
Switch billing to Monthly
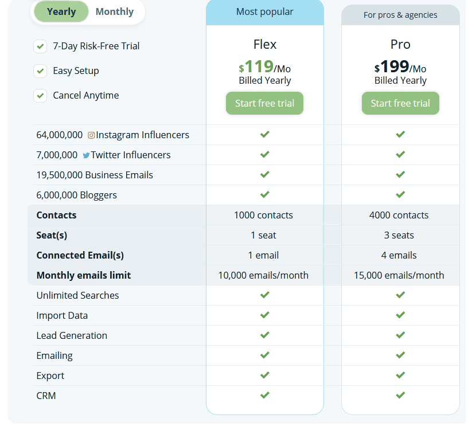tap(114, 11)
